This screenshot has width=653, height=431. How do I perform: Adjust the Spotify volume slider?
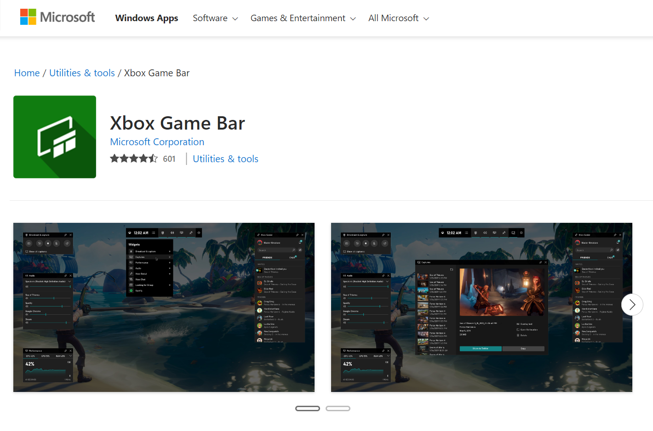pos(62,306)
